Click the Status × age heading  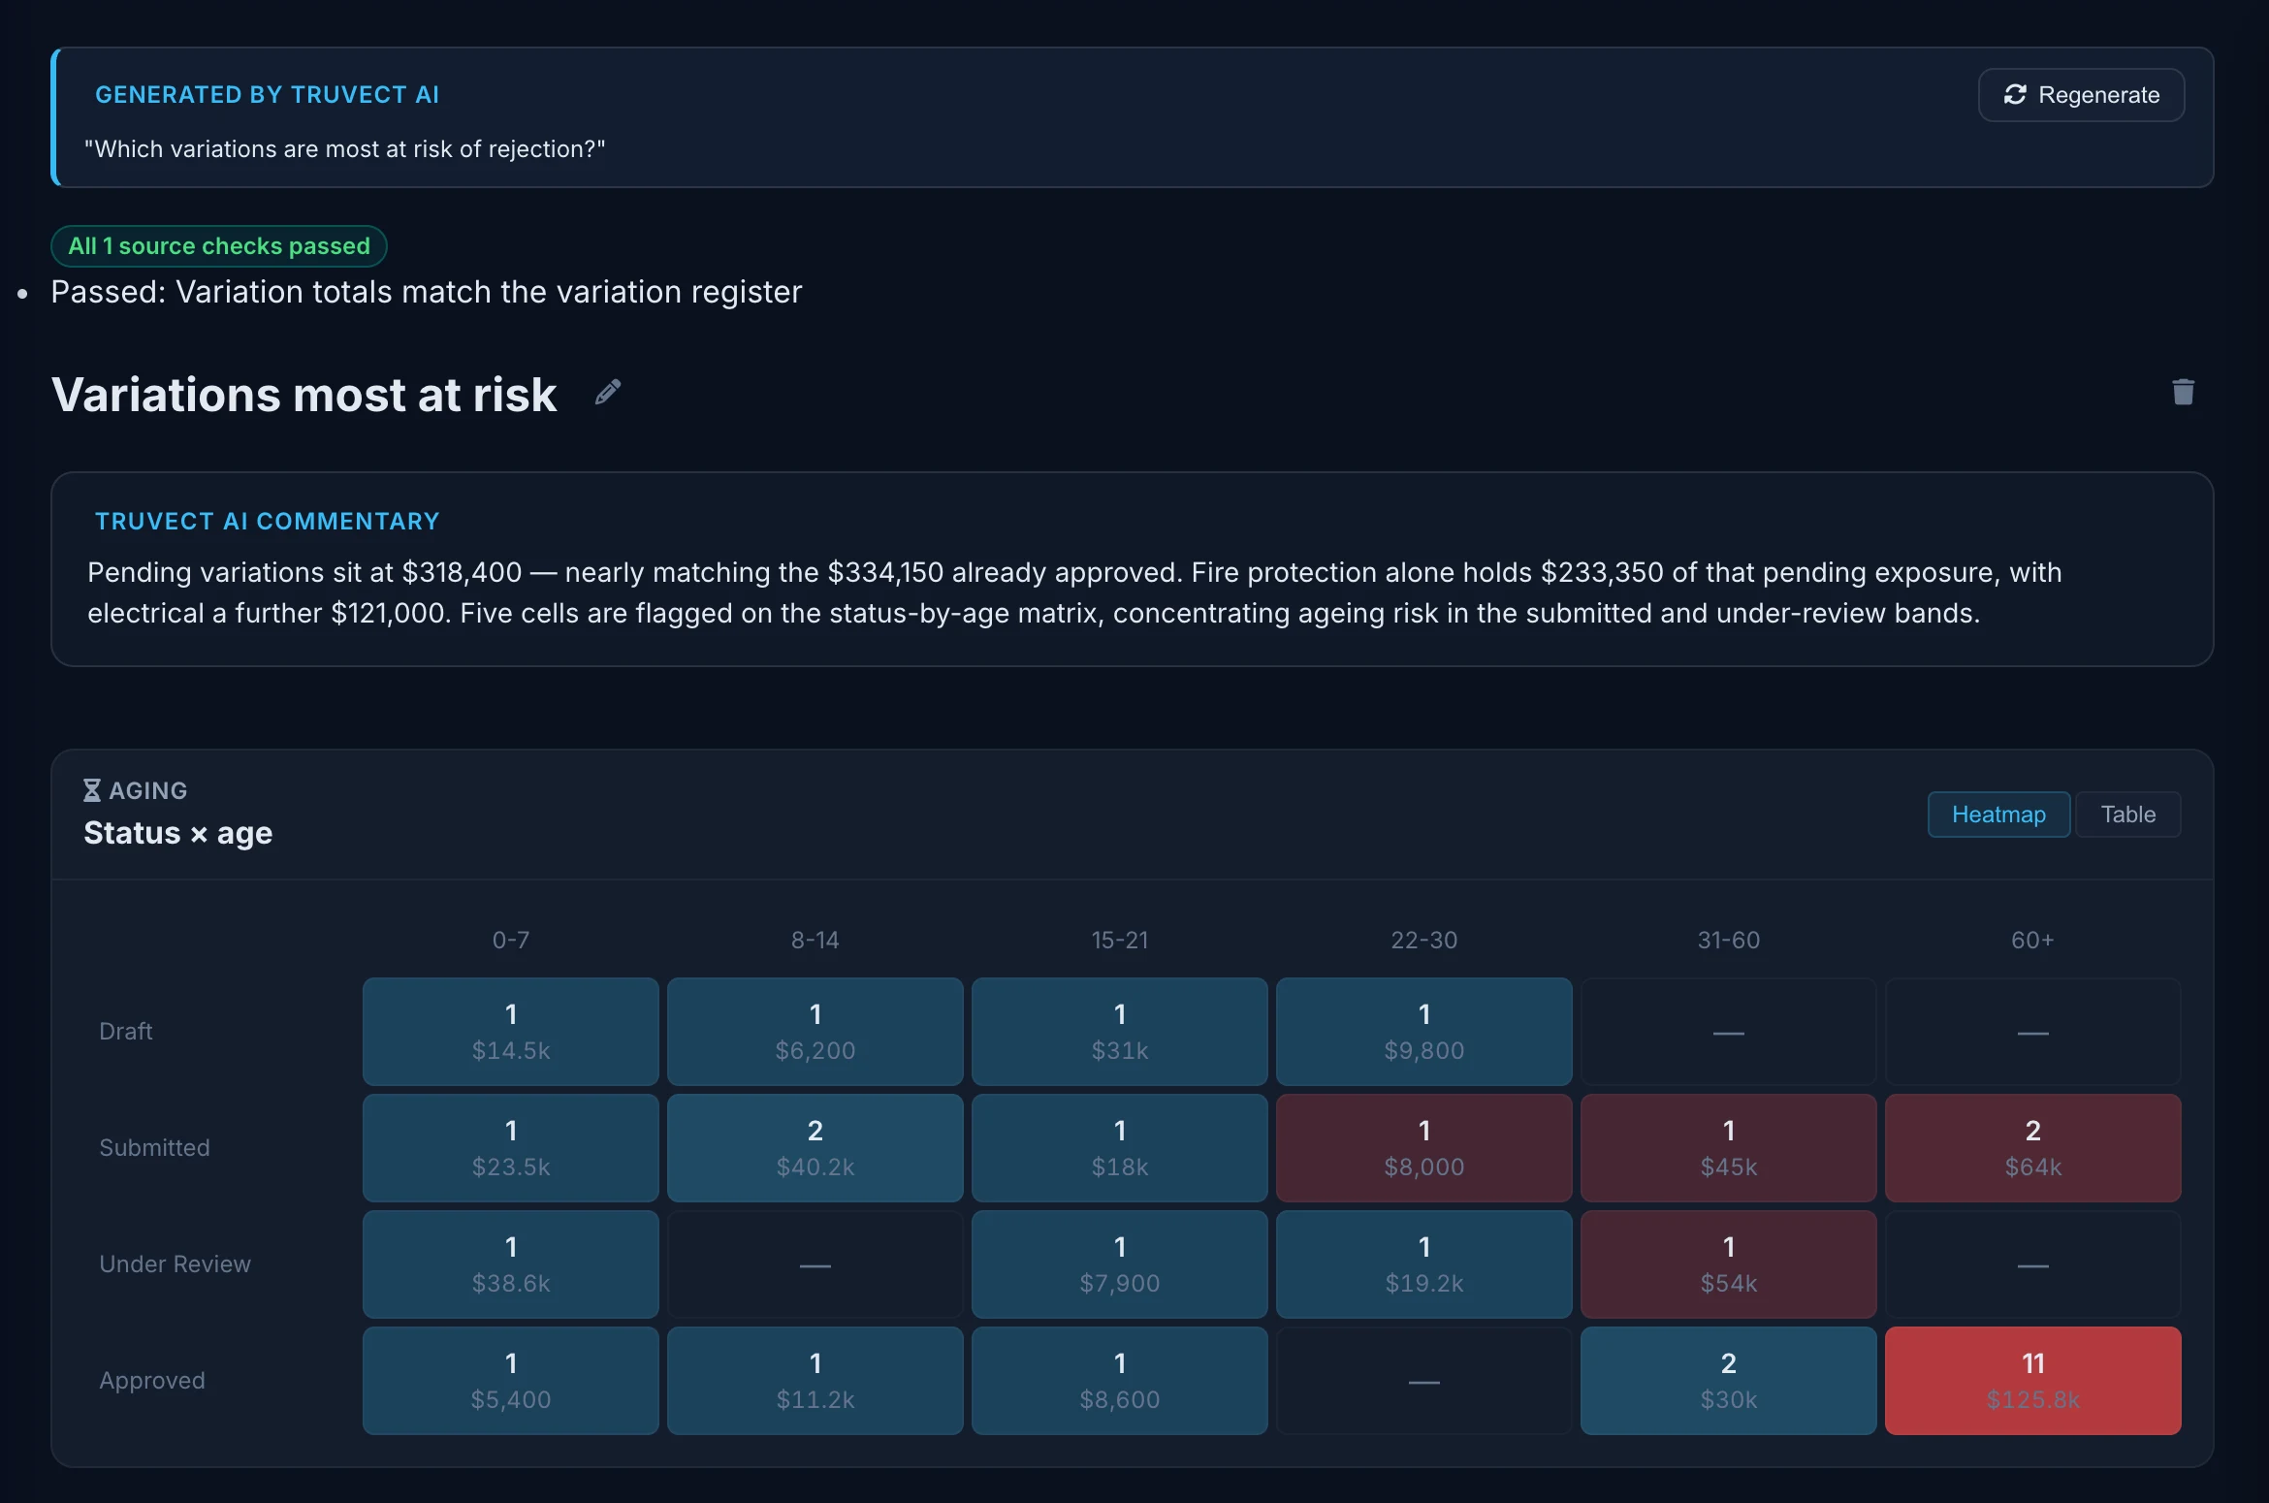click(178, 833)
